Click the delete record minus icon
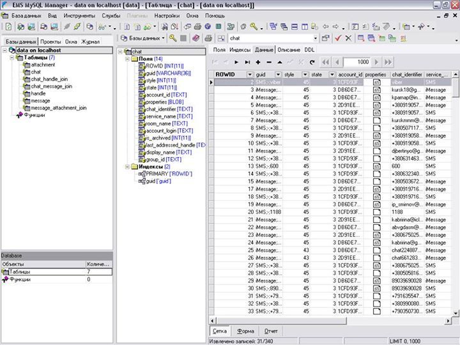 coord(268,62)
